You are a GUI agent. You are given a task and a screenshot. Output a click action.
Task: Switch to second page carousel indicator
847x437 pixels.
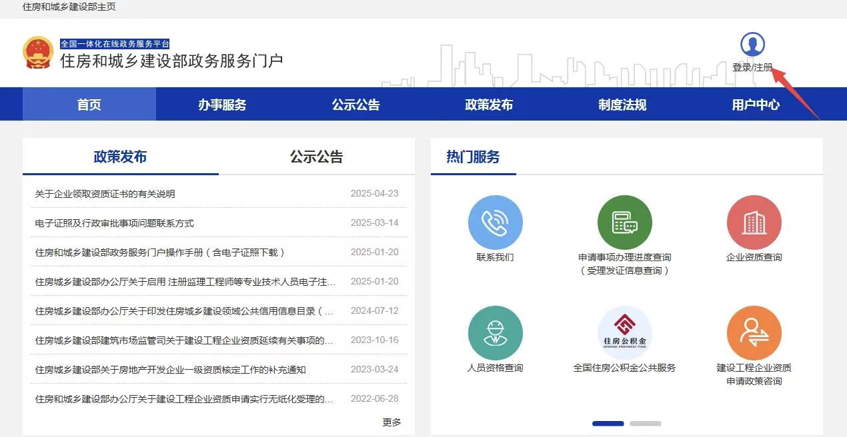coord(645,424)
